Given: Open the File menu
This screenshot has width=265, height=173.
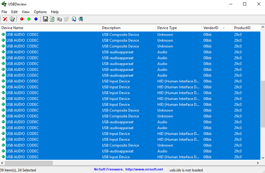Looking at the screenshot, I should coord(4,12).
